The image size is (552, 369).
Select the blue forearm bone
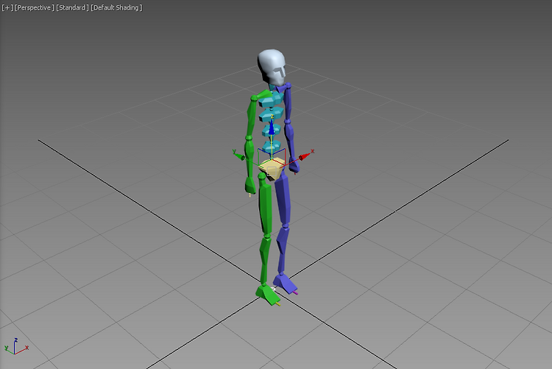click(290, 139)
